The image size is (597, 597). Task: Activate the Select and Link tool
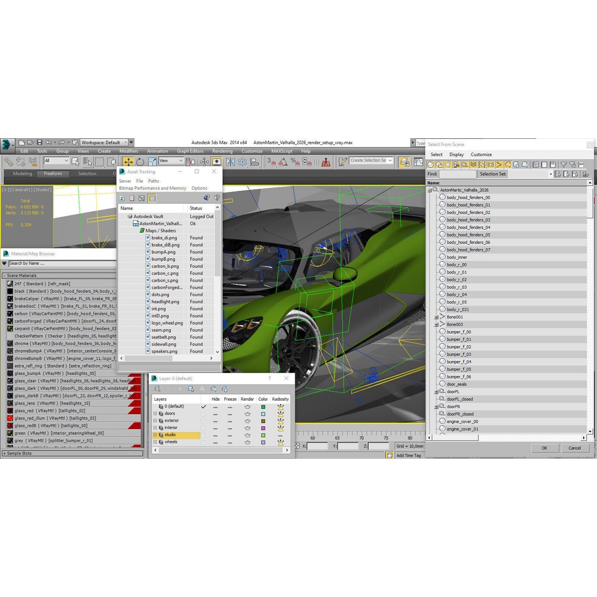[x=8, y=162]
